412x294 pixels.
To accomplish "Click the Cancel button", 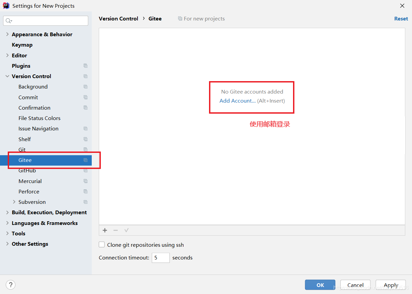I will tap(355, 285).
